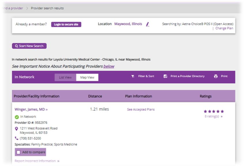Switch to Map View tab
The image size is (245, 167).
[x=87, y=77]
